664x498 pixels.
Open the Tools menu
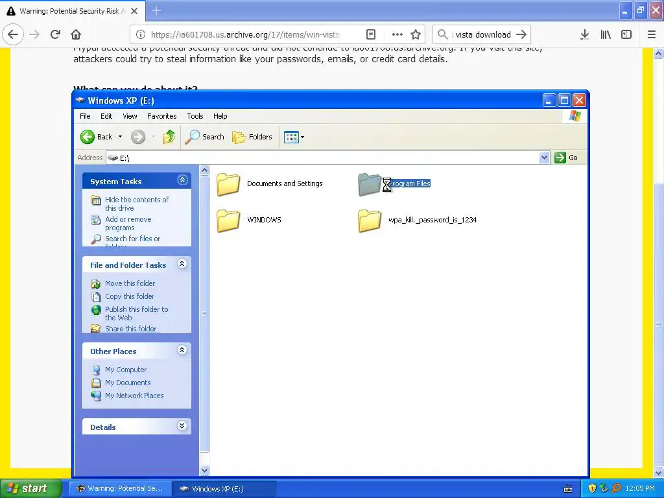[195, 116]
